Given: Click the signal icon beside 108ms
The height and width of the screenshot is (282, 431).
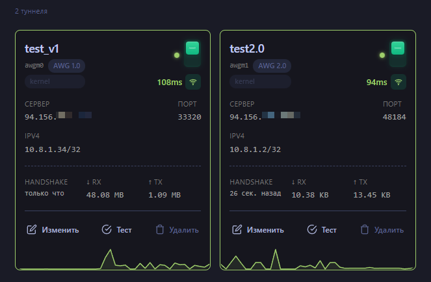Looking at the screenshot, I should click(x=193, y=82).
